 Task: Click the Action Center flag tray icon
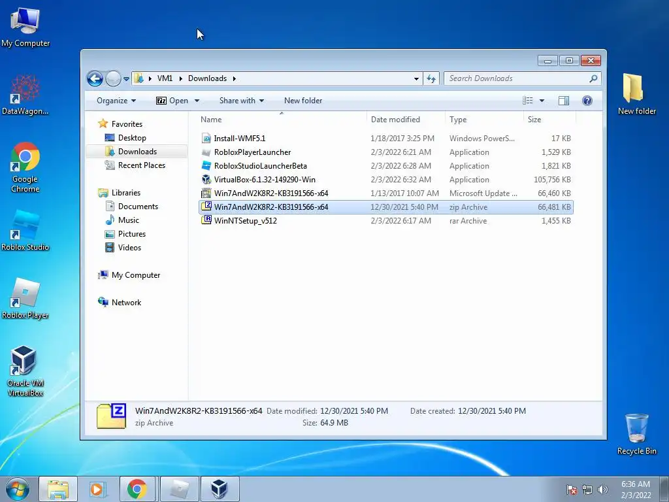(x=572, y=490)
